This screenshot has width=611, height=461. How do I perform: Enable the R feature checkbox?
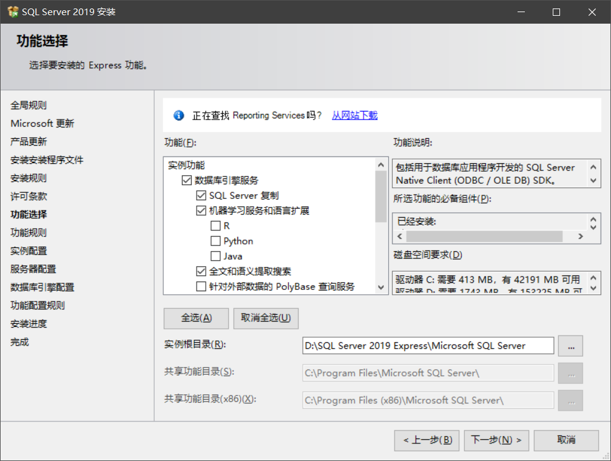click(x=215, y=226)
